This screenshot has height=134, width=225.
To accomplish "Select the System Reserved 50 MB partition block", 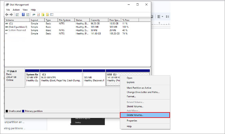I will (x=32, y=78).
